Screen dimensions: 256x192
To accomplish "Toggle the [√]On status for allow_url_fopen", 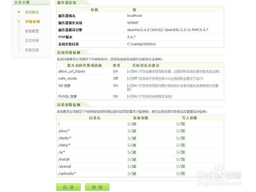I will pos(132,71).
